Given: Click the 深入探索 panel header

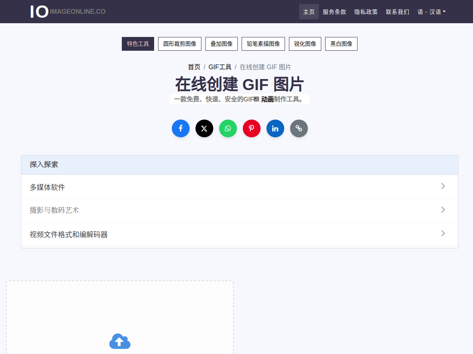Looking at the screenshot, I should tap(240, 165).
